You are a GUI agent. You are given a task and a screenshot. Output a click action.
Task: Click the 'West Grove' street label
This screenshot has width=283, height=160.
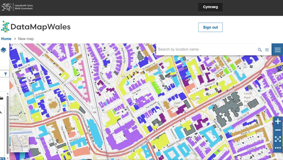pos(130,112)
